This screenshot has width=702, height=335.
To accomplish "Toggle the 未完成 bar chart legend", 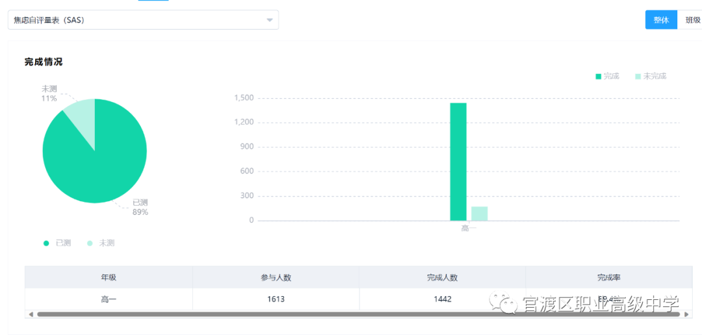I will 651,76.
